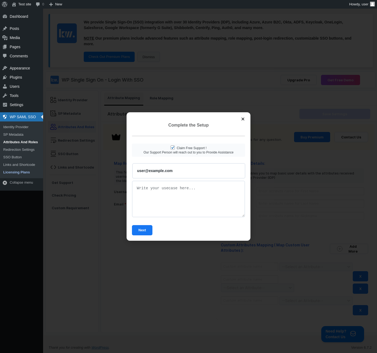This screenshot has height=353, width=377.
Task: Click the email field showing user@example.com
Action: click(x=189, y=171)
